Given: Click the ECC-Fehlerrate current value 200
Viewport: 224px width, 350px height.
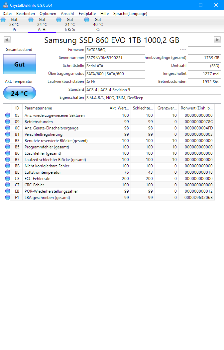Looking at the screenshot, I should pos(126,179).
